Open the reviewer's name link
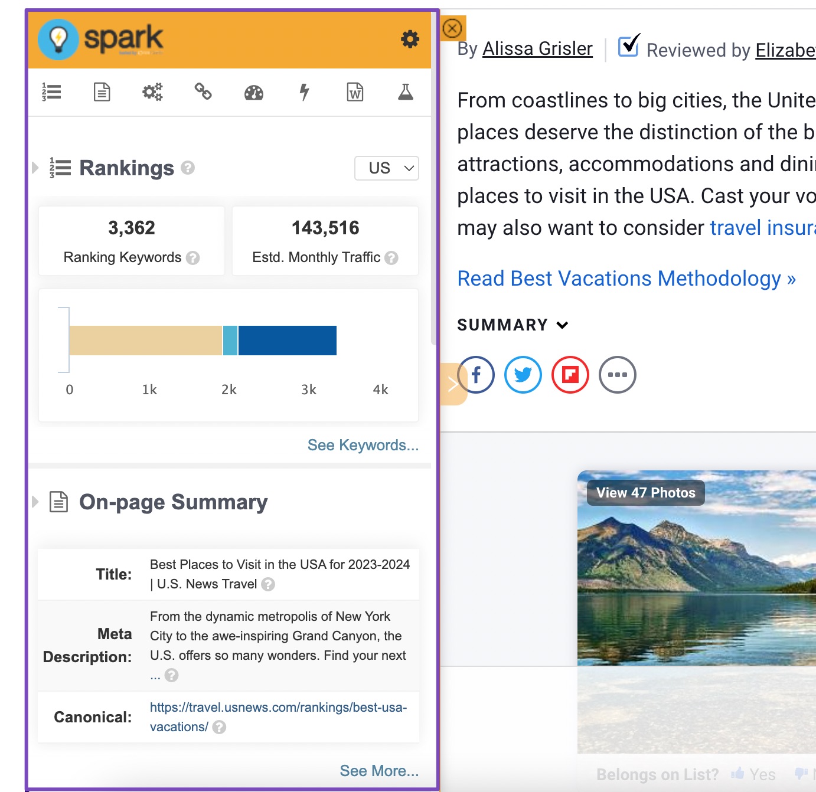The height and width of the screenshot is (792, 816). click(x=786, y=50)
